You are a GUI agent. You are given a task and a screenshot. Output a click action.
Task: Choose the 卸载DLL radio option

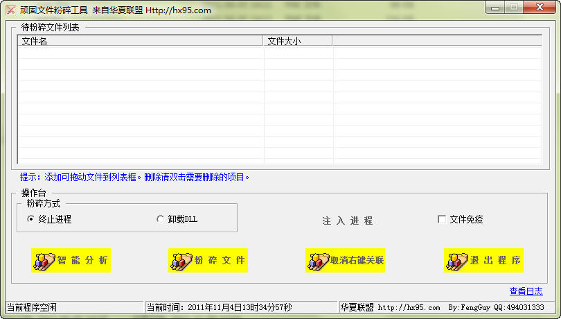coord(161,219)
